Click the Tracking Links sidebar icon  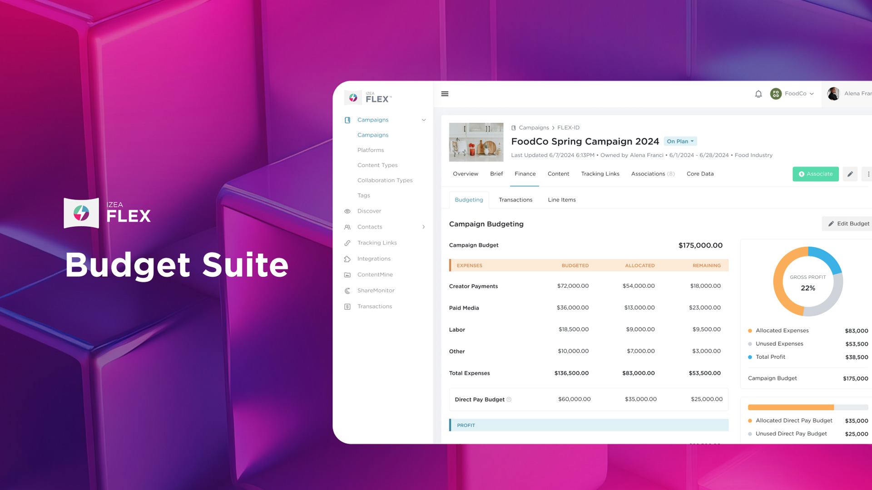347,243
